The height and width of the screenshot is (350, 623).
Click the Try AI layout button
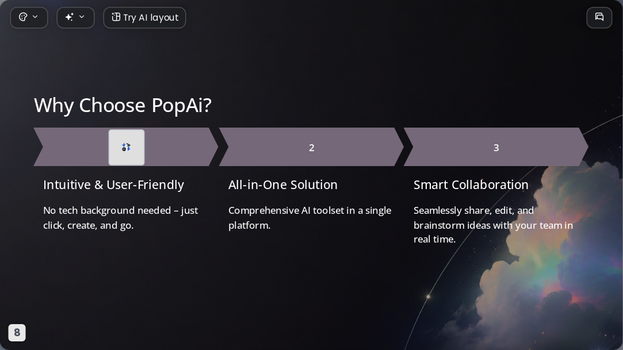coord(144,17)
